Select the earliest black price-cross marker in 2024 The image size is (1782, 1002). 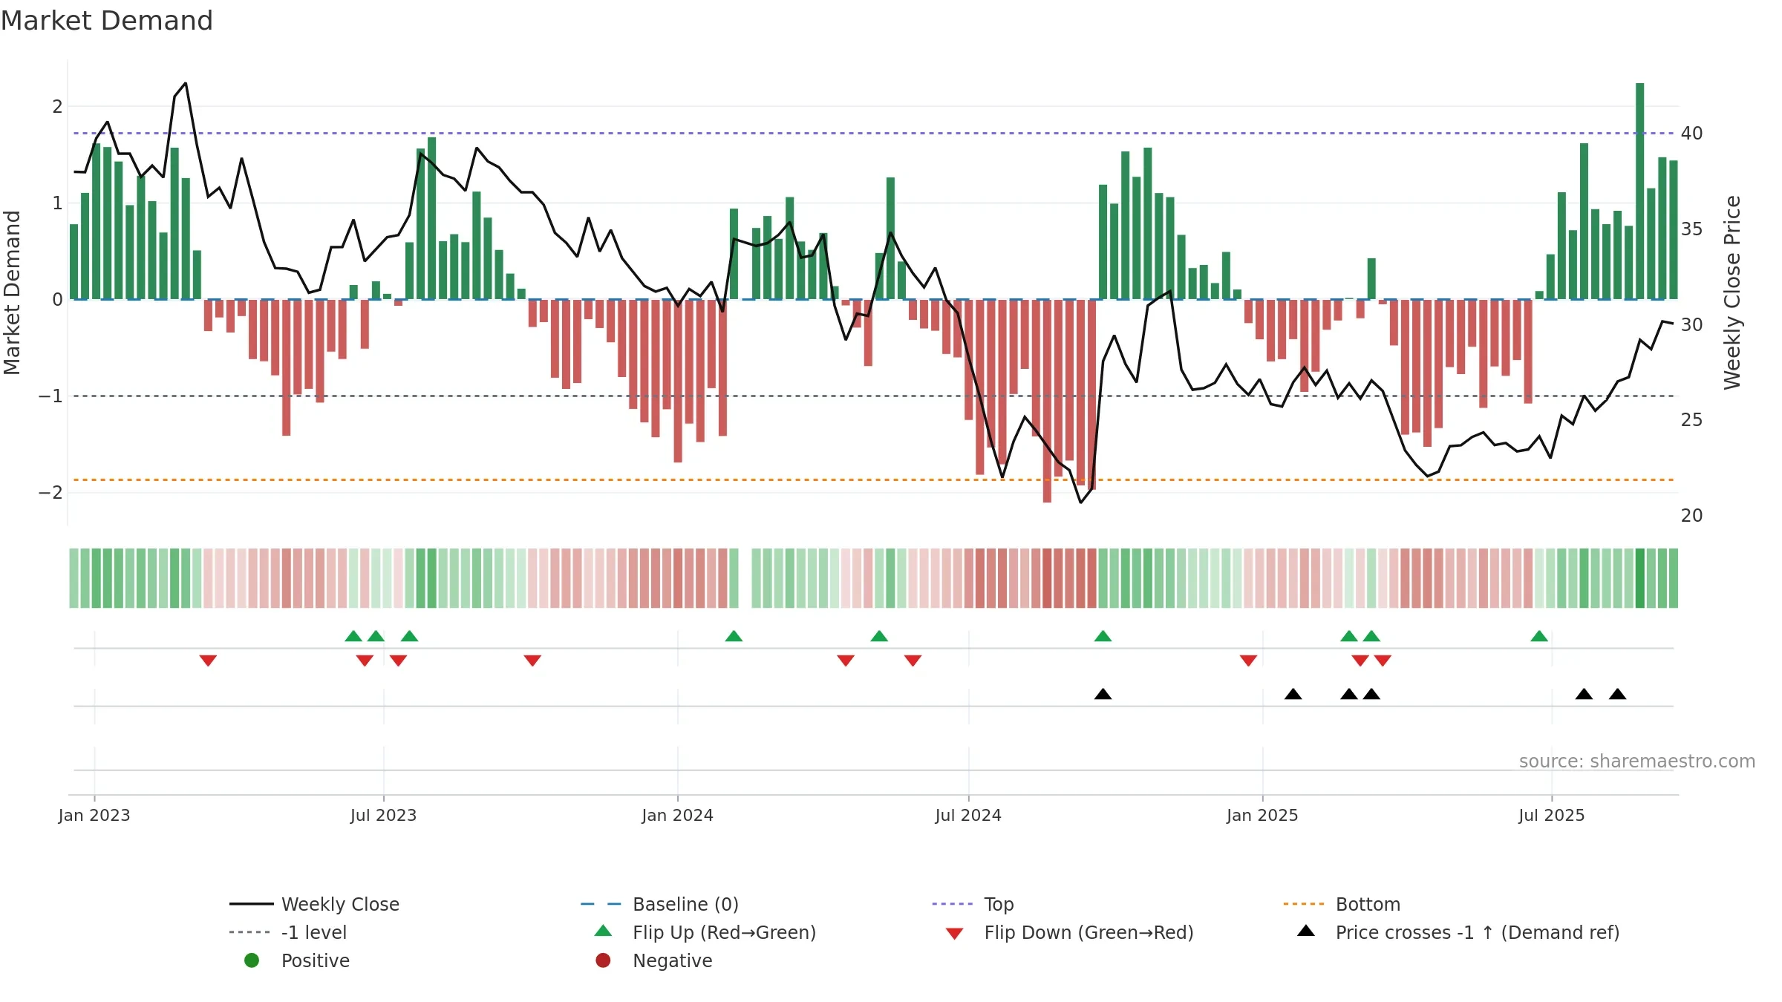1103,694
